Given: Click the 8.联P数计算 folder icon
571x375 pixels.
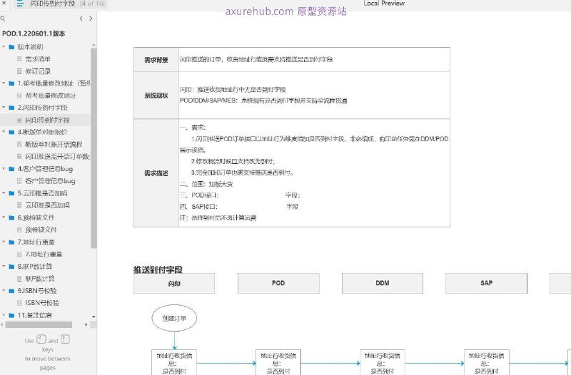Looking at the screenshot, I should coord(11,266).
